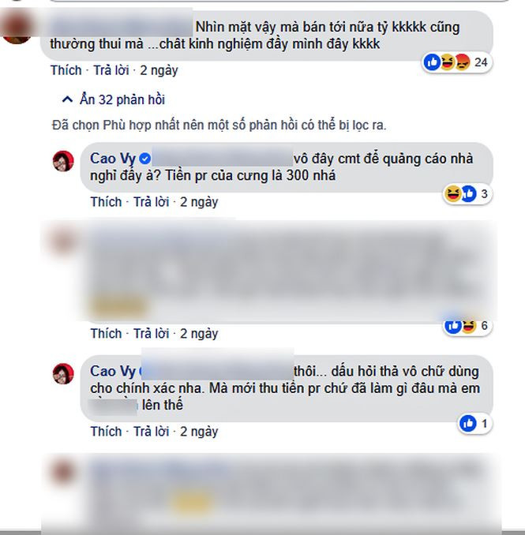
Task: Click 'Trả lời' under Cao Vy's last reply
Action: 152,432
